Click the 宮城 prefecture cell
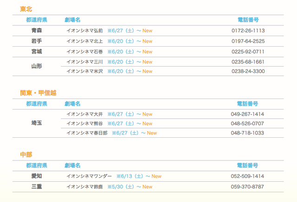The image size is (297, 202). [37, 51]
